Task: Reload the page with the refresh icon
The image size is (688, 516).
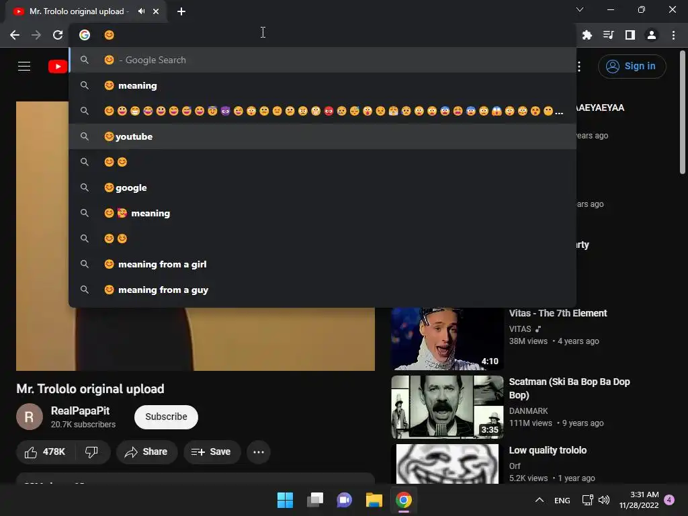Action: [x=58, y=35]
